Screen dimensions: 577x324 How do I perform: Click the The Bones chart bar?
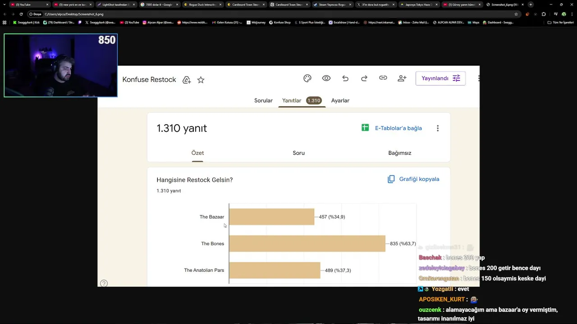point(307,243)
